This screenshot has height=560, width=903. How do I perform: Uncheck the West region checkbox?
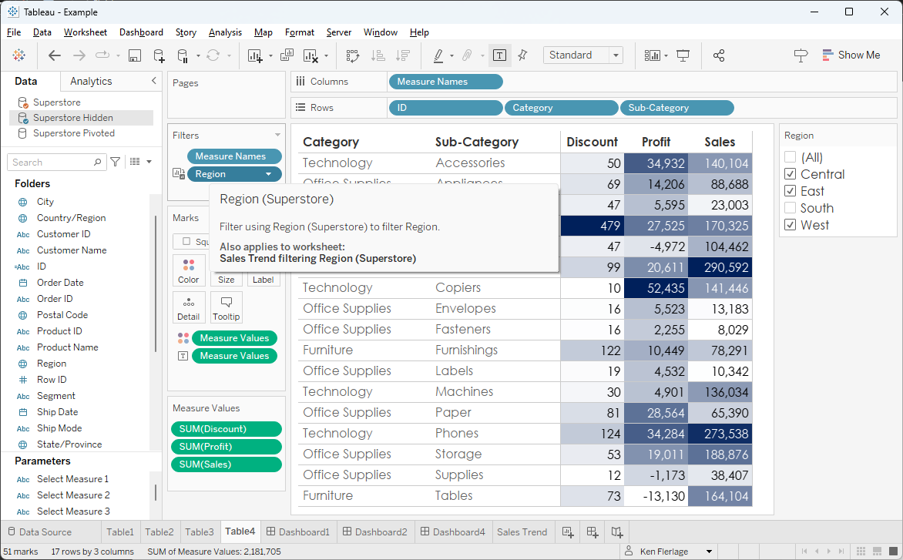[791, 225]
